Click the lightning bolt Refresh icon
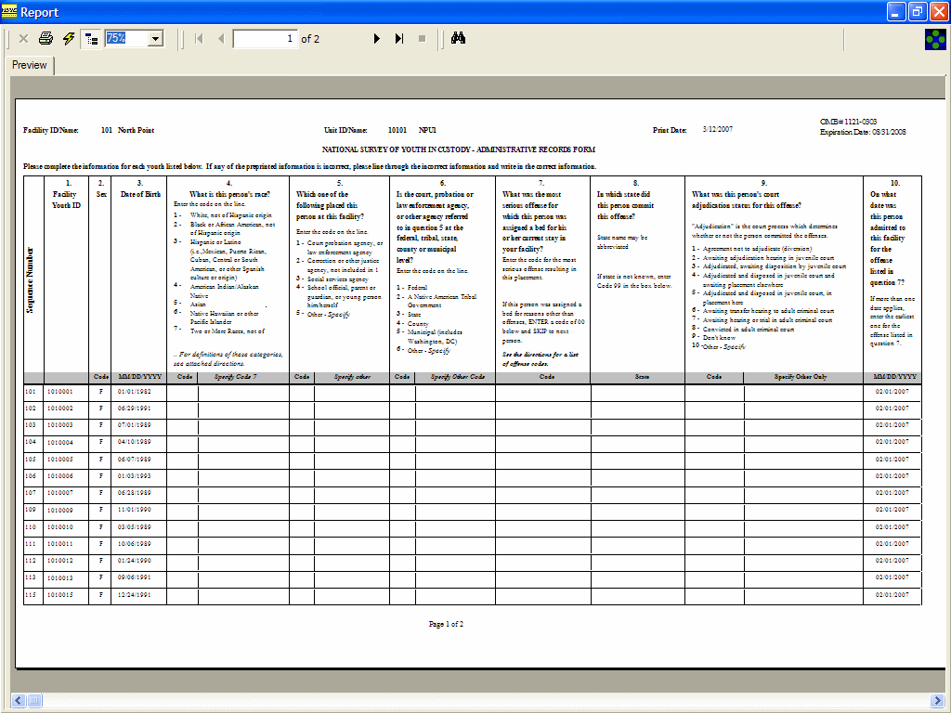 pyautogui.click(x=68, y=39)
